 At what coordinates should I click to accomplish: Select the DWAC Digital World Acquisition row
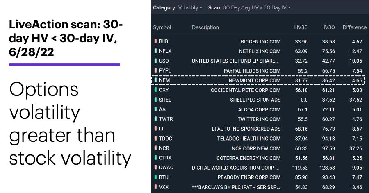point(258,168)
